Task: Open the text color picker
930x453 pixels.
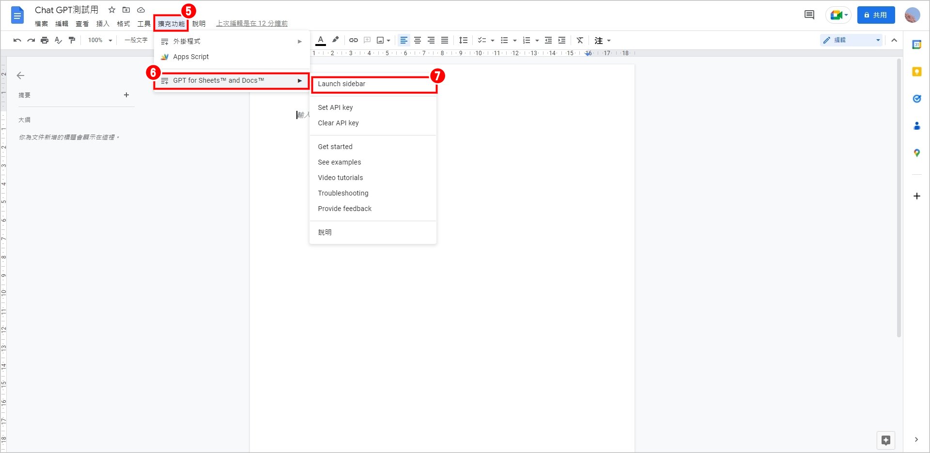Action: tap(321, 40)
